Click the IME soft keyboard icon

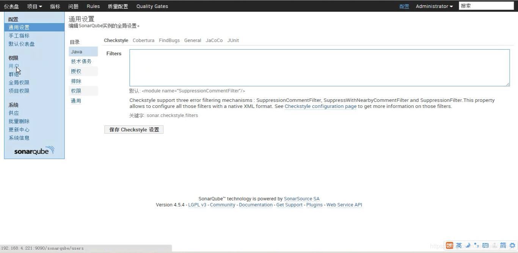pyautogui.click(x=485, y=245)
